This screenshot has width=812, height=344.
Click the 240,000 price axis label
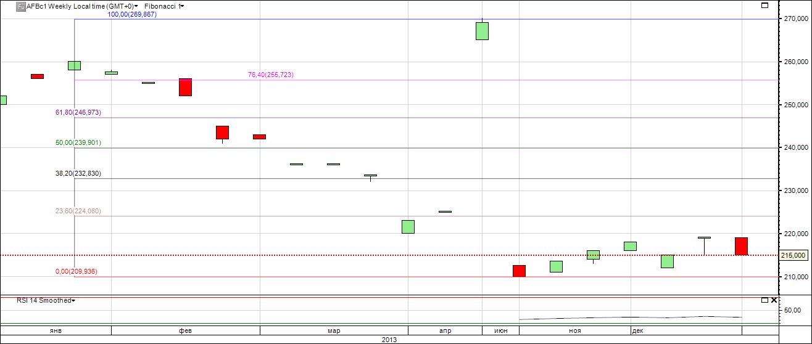click(x=796, y=148)
